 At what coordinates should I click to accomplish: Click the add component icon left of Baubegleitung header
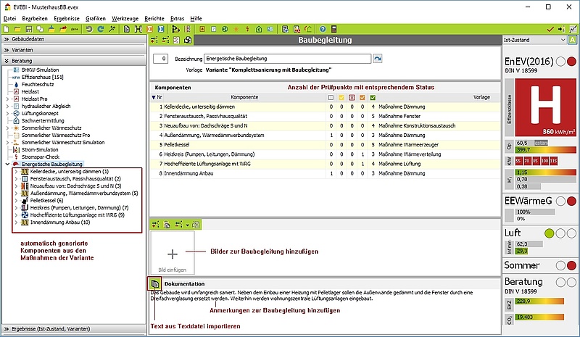click(x=154, y=40)
